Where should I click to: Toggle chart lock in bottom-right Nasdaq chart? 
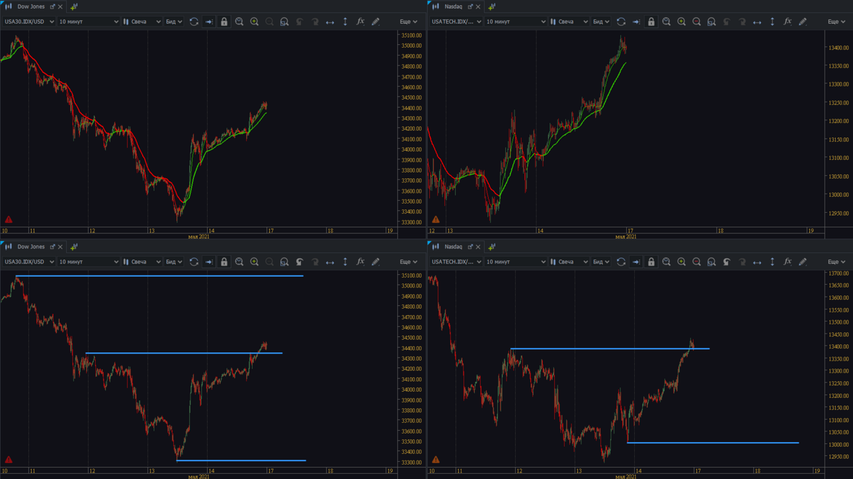(651, 262)
